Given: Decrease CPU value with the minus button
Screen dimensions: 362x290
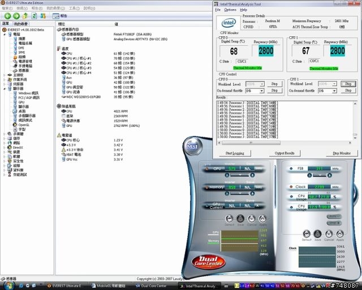Looking at the screenshot, I should click(227, 175).
